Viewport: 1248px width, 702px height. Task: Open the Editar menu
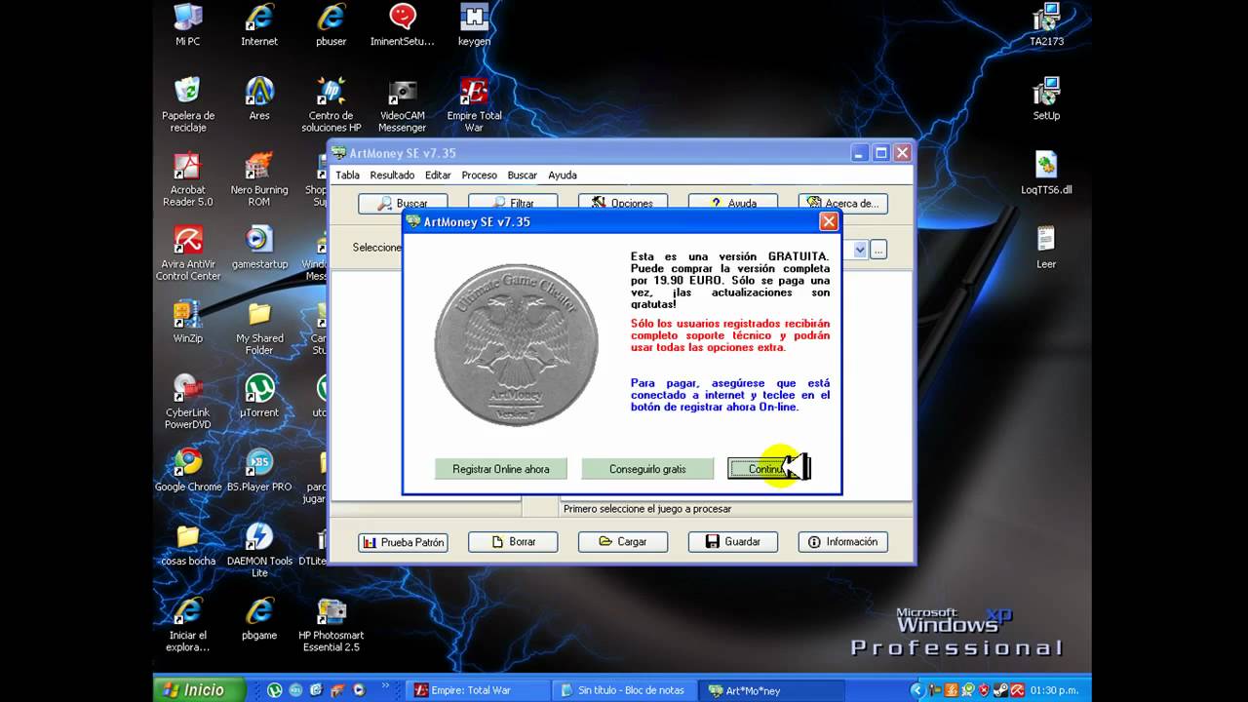coord(438,175)
